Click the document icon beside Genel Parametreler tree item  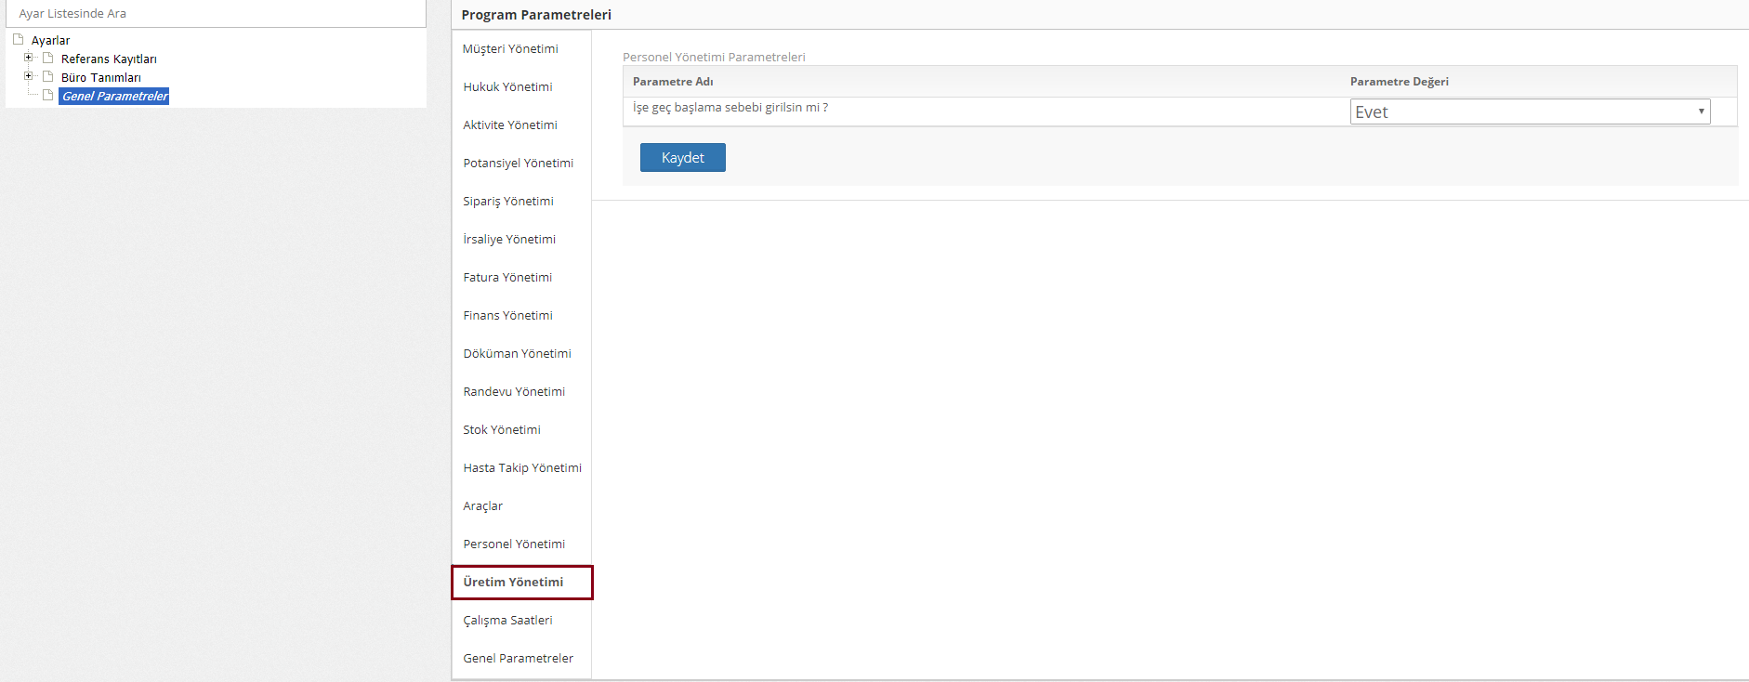47,95
